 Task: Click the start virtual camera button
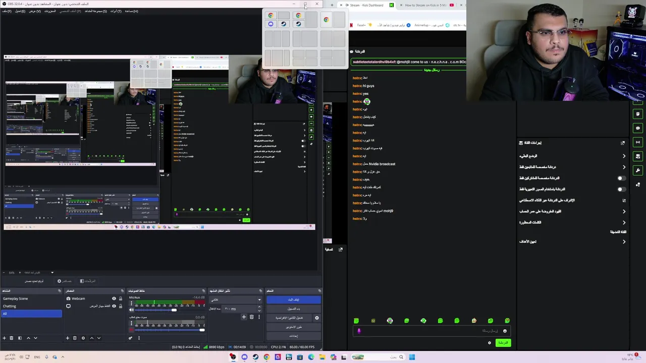[x=289, y=318]
